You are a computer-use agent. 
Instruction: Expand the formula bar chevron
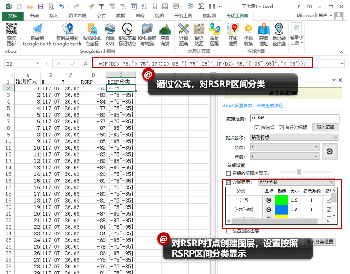pyautogui.click(x=342, y=64)
